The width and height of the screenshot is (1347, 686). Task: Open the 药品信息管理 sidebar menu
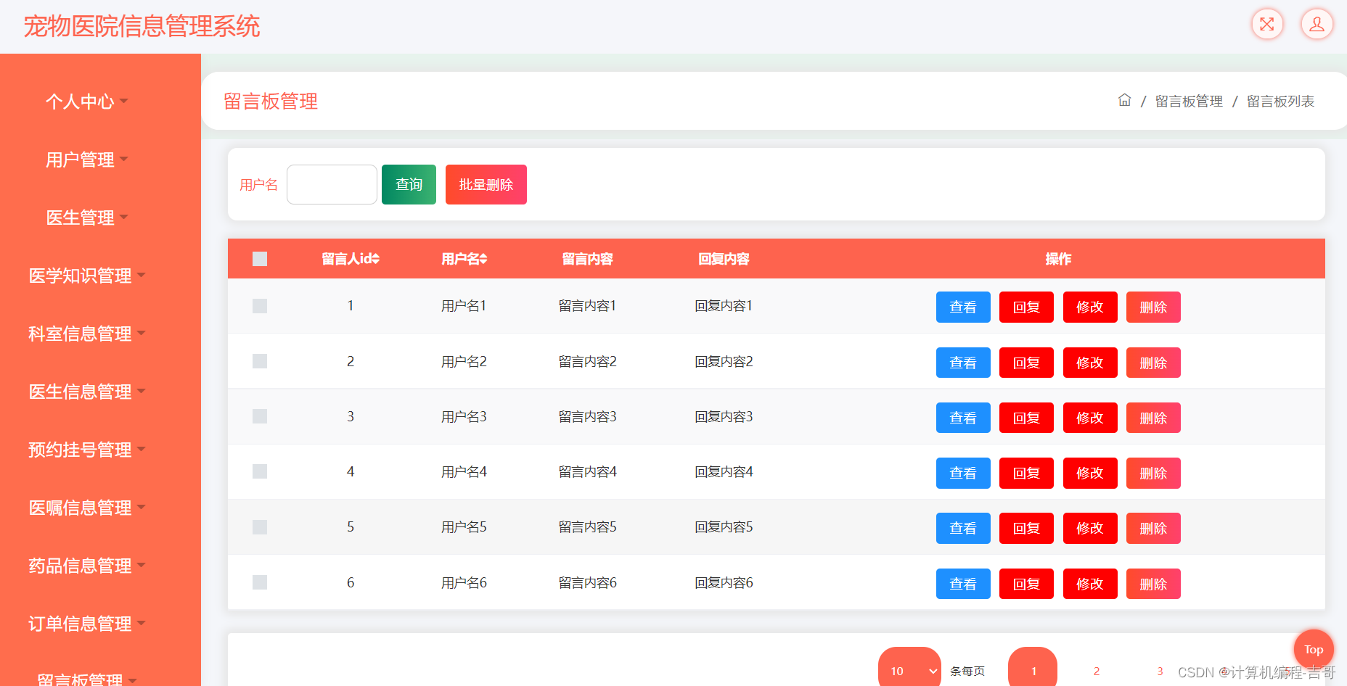click(86, 566)
